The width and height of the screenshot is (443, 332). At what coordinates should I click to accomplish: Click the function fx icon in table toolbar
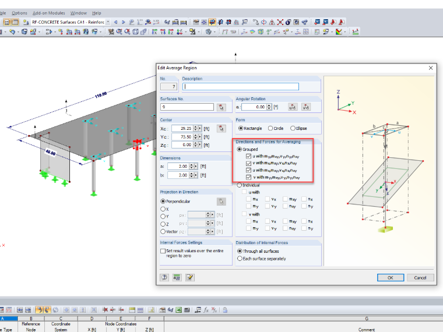point(206,310)
